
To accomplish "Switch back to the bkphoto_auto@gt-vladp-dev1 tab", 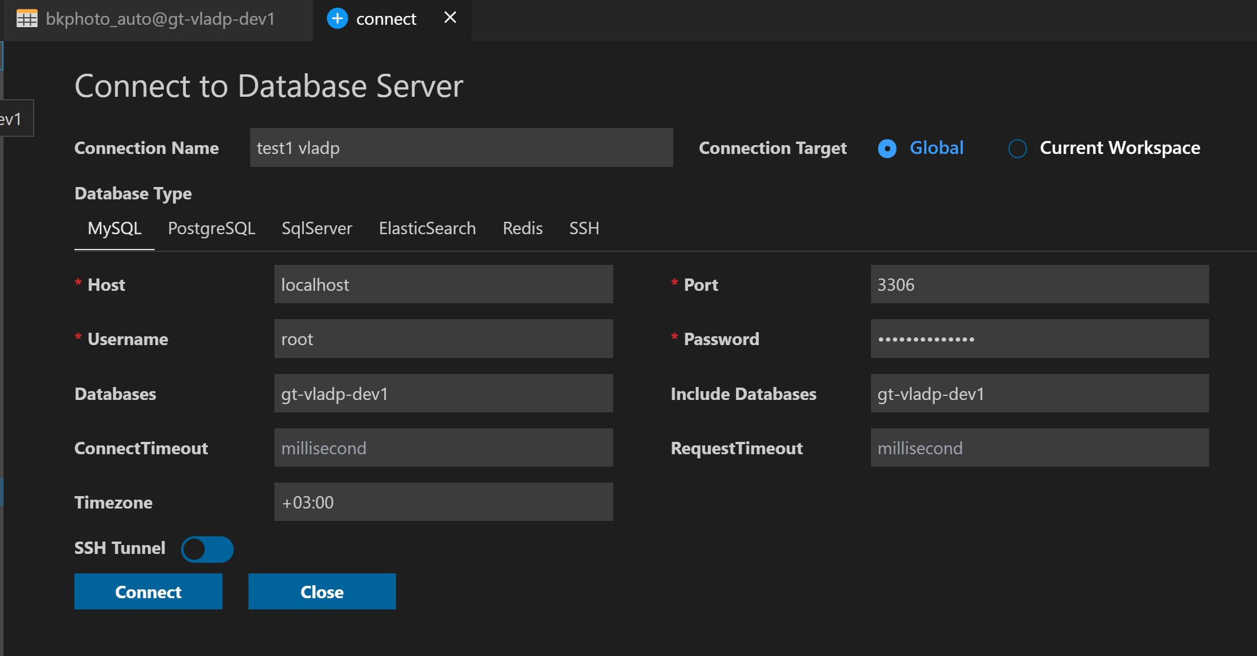I will [x=159, y=19].
